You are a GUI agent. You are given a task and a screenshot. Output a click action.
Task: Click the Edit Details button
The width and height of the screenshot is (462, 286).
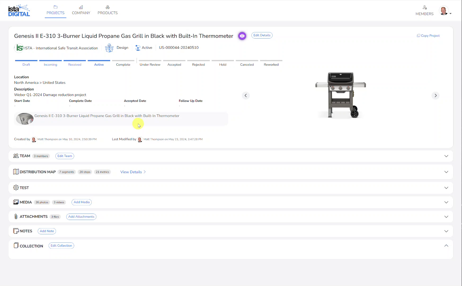(x=262, y=35)
